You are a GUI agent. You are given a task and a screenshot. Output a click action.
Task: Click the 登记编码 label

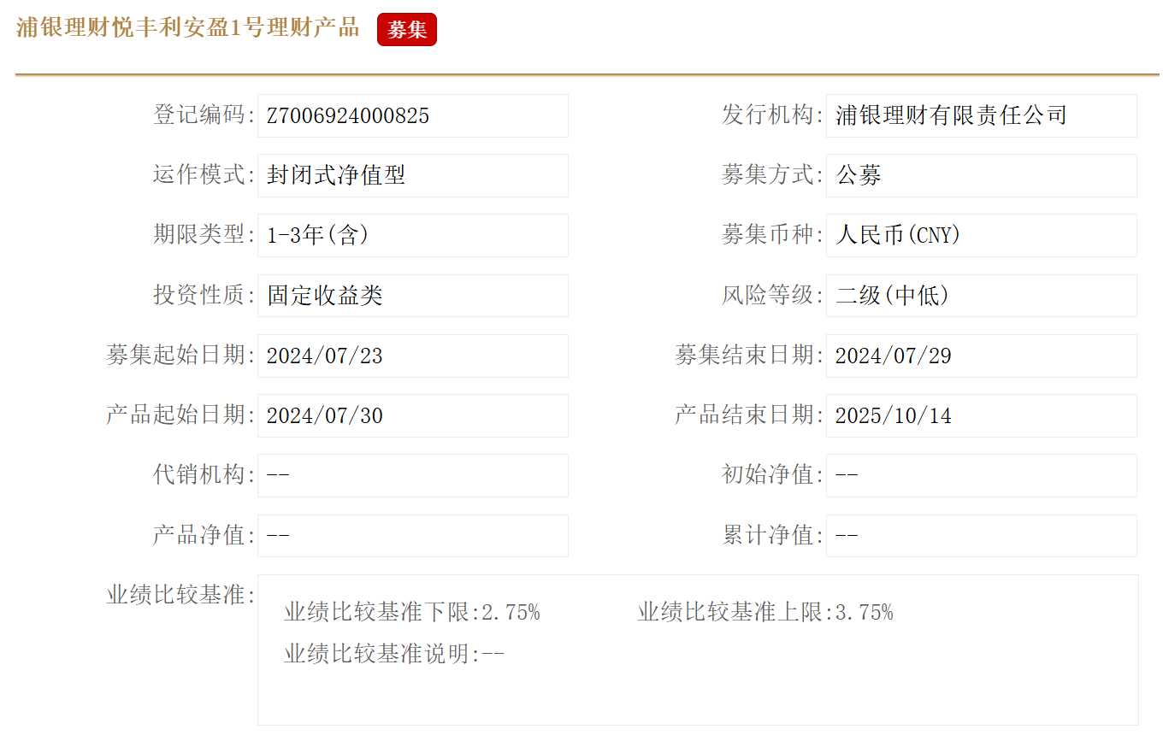click(204, 115)
